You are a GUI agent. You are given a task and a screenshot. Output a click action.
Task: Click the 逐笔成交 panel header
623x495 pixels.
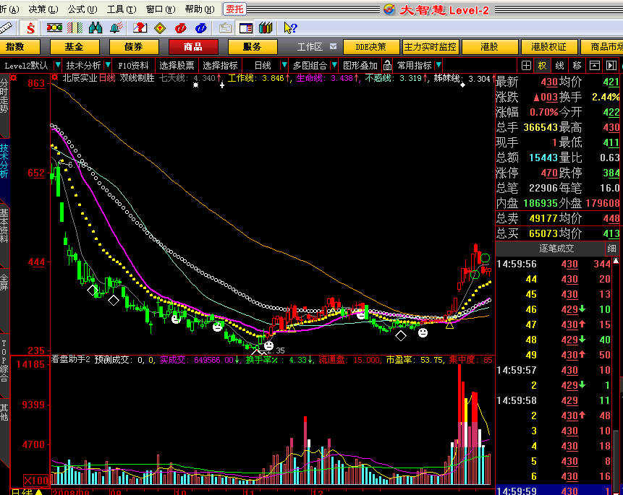click(556, 249)
